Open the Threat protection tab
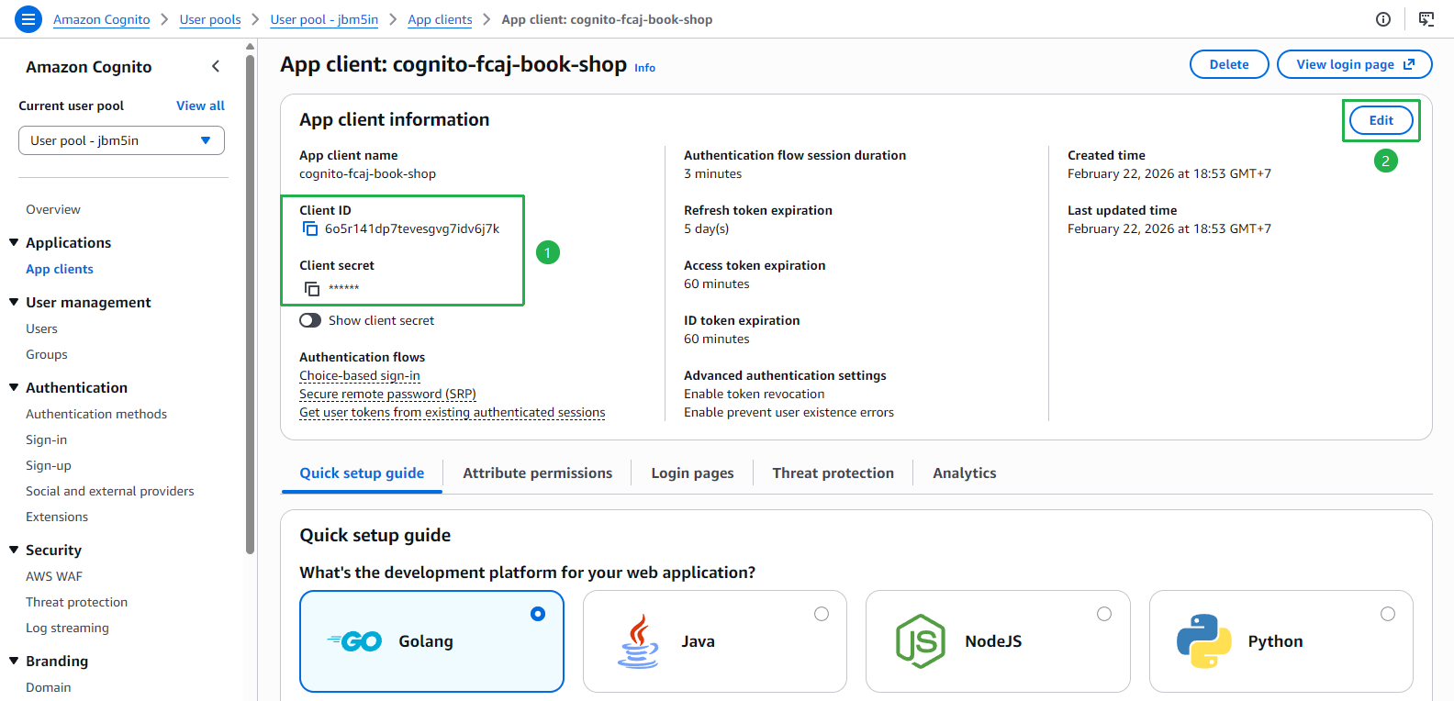This screenshot has height=701, width=1454. click(x=833, y=473)
